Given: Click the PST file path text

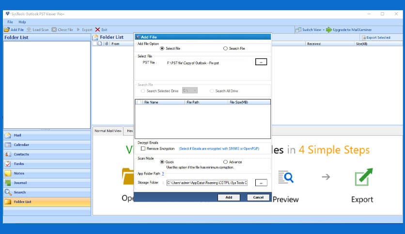Looking at the screenshot, I should tap(193, 63).
